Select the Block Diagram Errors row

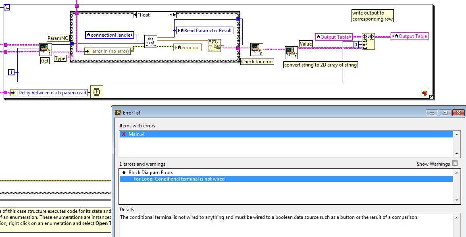(x=286, y=173)
